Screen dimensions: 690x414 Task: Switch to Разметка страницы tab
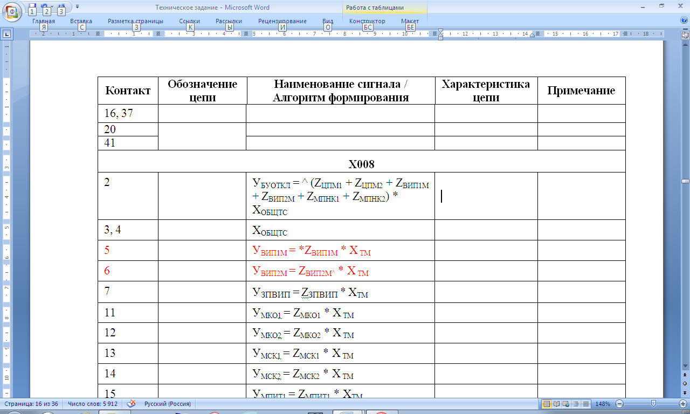[x=135, y=21]
